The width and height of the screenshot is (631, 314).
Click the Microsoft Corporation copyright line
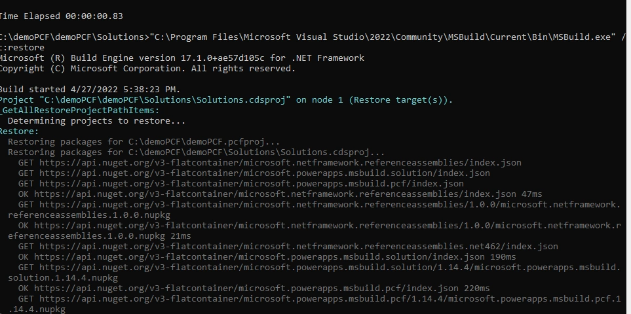pyautogui.click(x=147, y=68)
